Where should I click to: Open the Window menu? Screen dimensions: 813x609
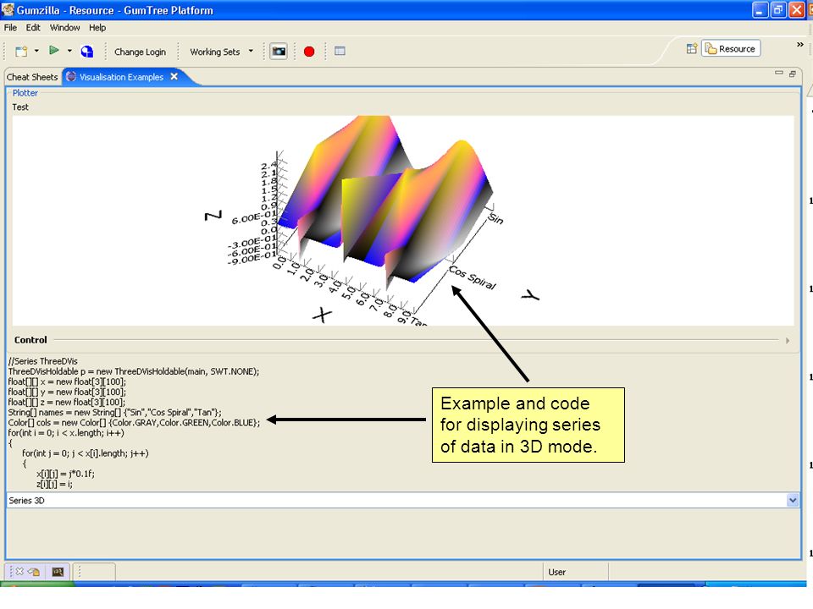click(65, 27)
